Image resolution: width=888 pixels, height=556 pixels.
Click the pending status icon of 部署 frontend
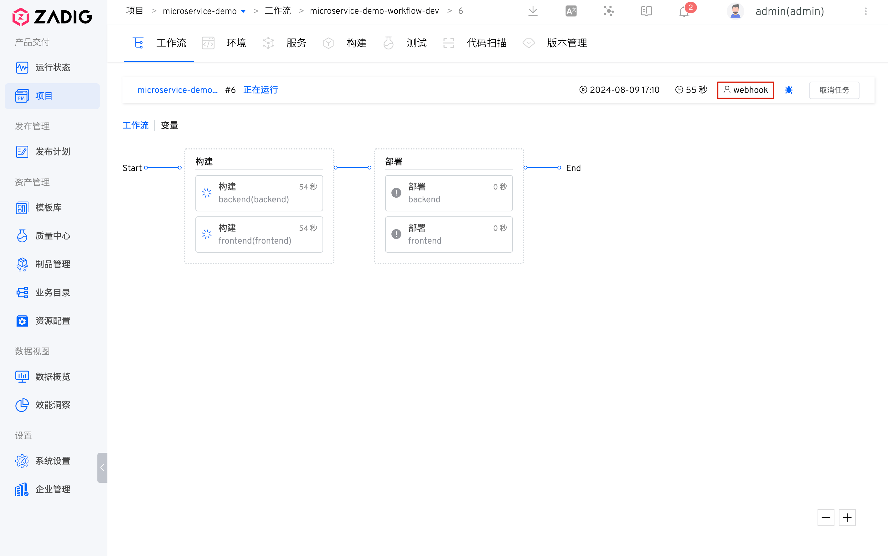click(396, 234)
